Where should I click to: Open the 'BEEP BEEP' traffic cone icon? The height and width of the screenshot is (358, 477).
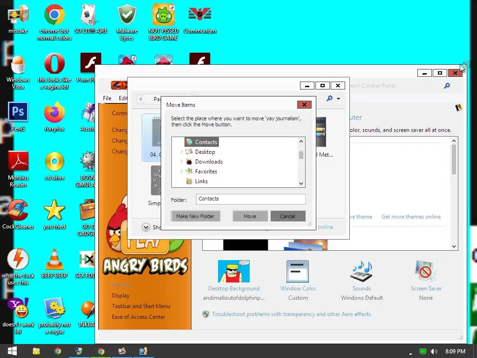[54, 263]
